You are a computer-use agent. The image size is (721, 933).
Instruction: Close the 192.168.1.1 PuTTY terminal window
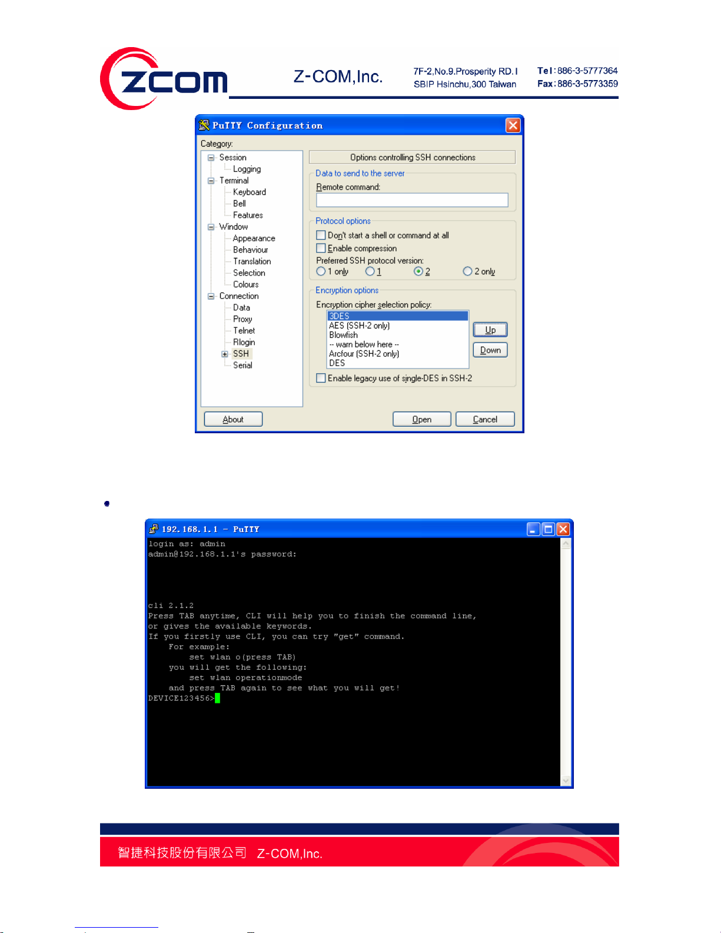pos(563,529)
